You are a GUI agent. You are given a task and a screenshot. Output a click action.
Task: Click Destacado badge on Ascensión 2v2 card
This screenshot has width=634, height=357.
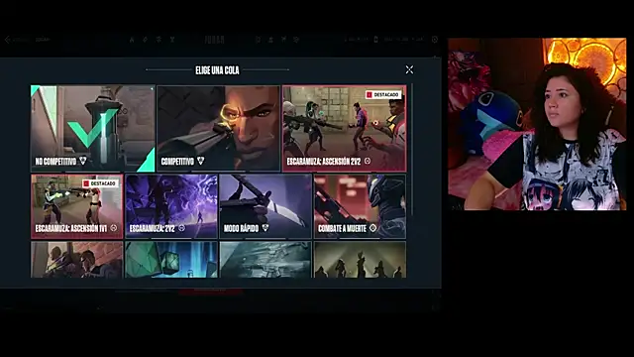[383, 95]
